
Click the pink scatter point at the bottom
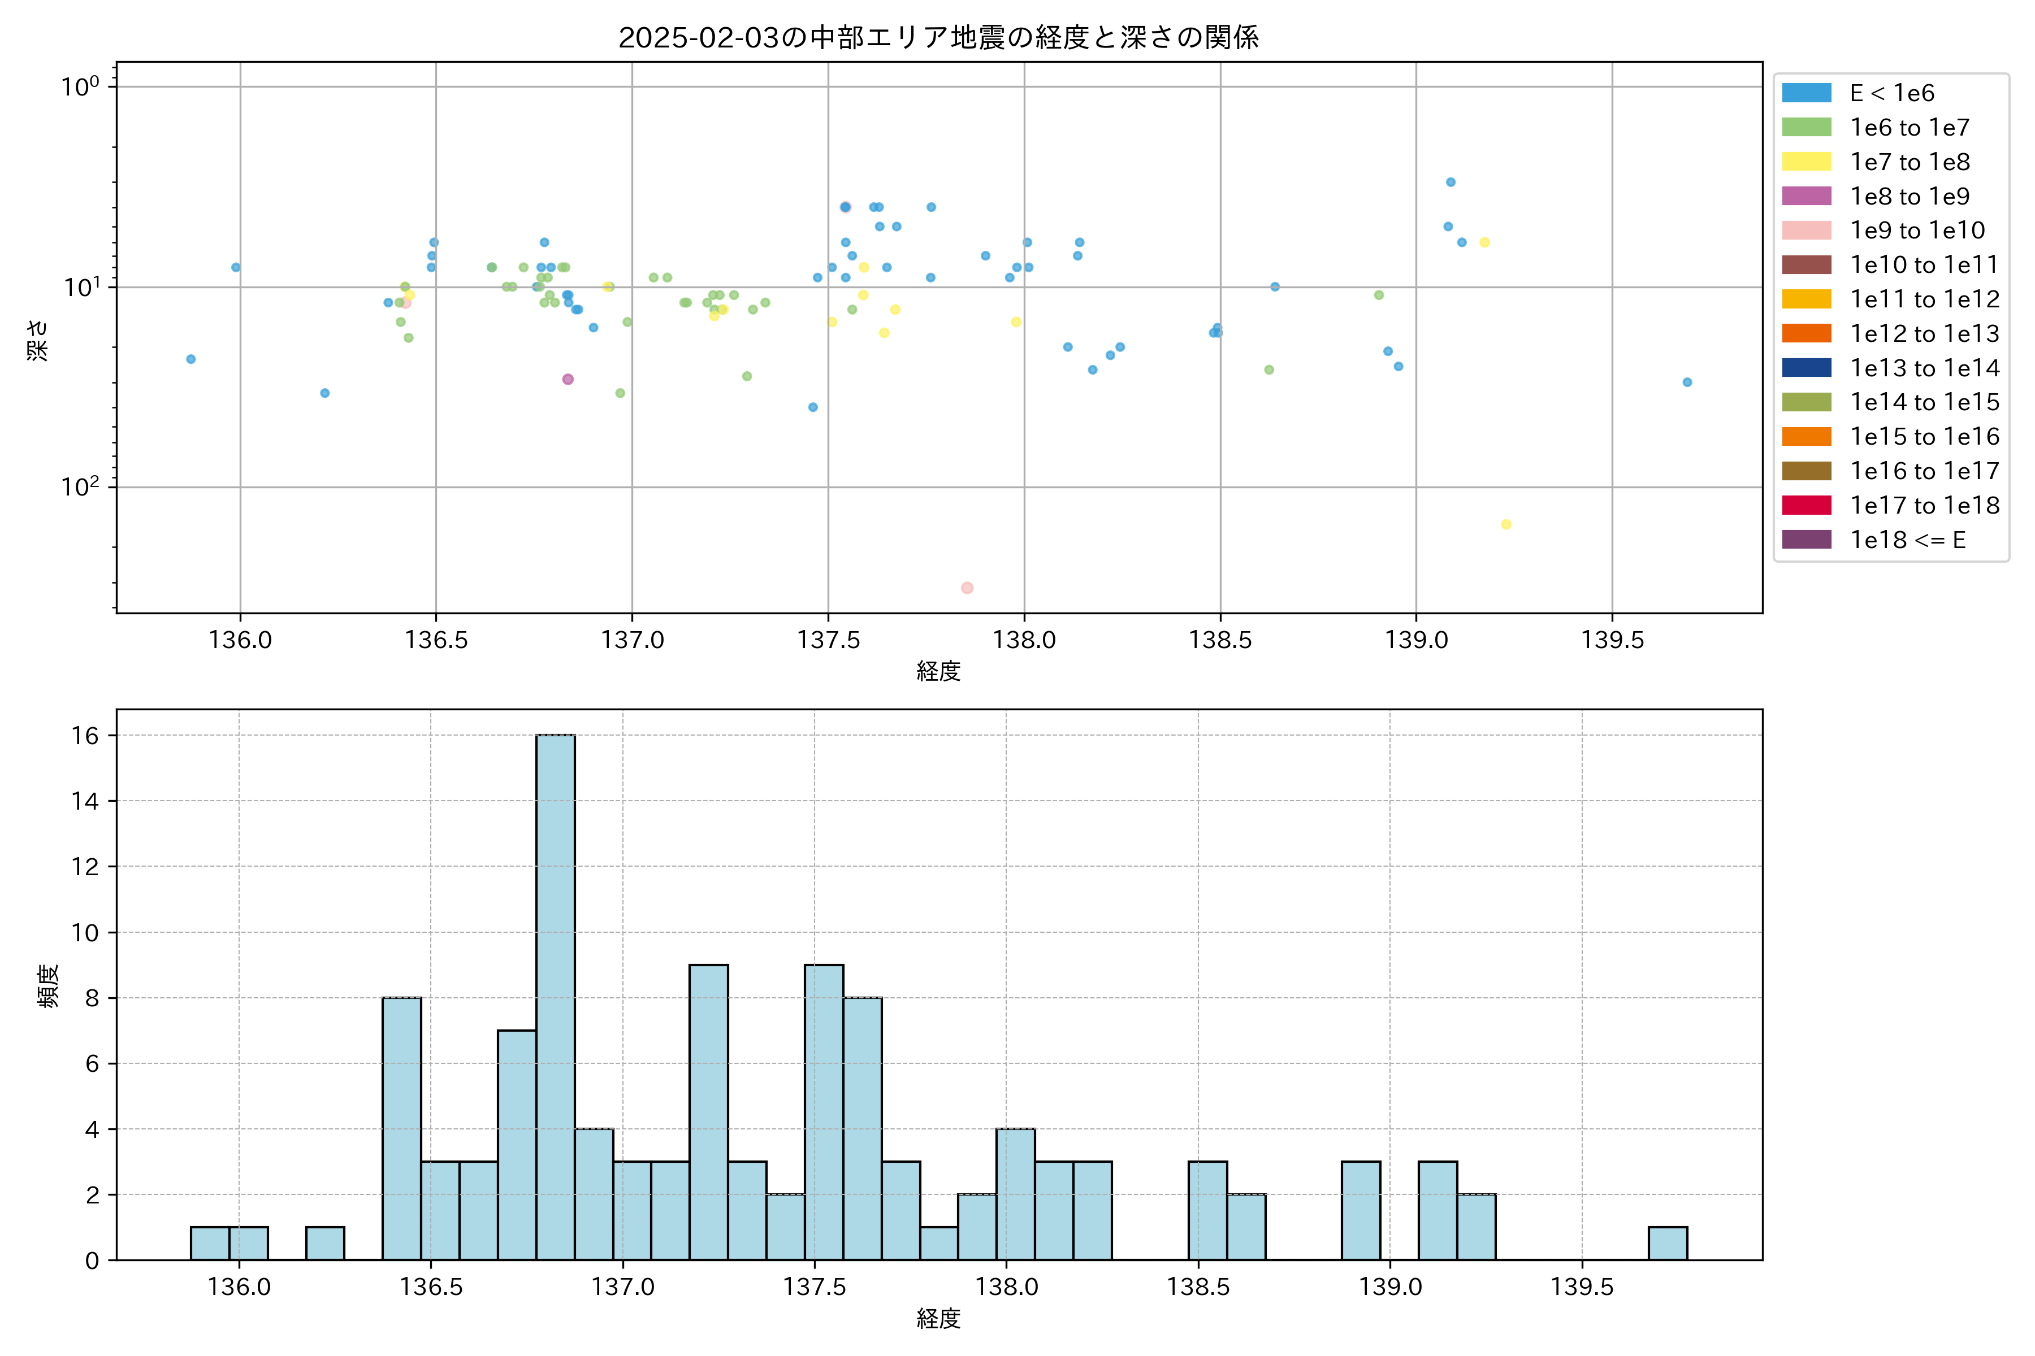pyautogui.click(x=967, y=588)
